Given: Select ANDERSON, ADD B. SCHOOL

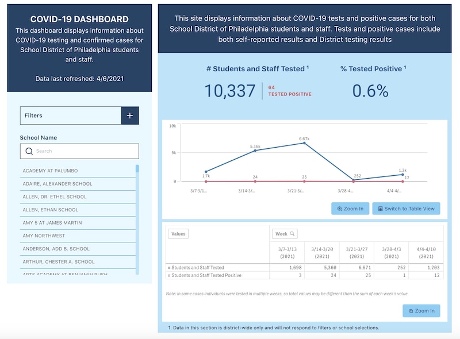Looking at the screenshot, I should click(56, 249).
